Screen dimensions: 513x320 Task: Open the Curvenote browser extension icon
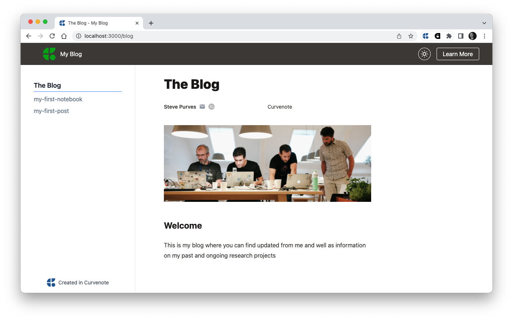(425, 36)
